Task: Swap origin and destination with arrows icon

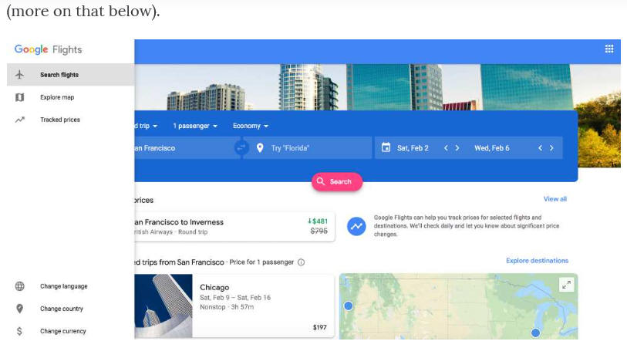Action: 241,148
